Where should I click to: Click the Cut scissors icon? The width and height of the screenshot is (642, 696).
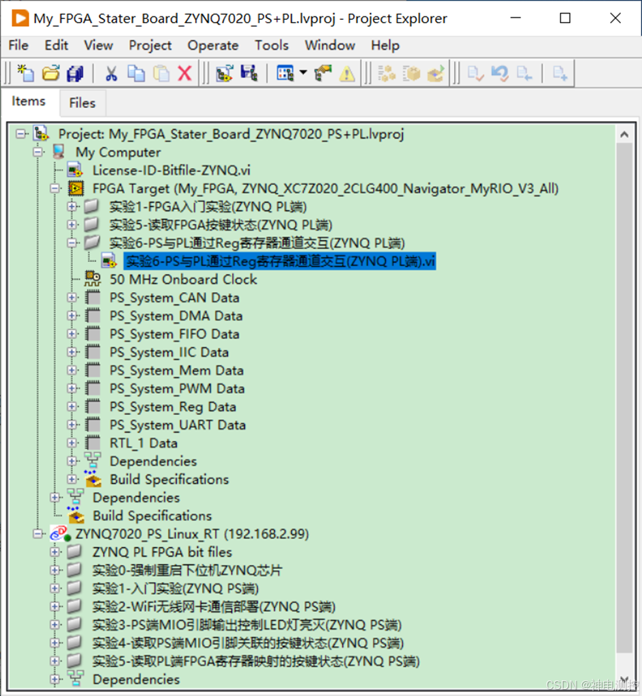(x=111, y=73)
